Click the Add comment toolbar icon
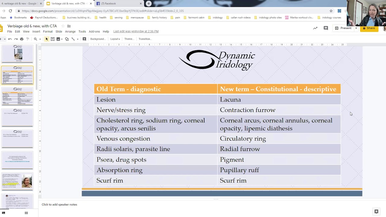The width and height of the screenshot is (386, 217). (84, 39)
